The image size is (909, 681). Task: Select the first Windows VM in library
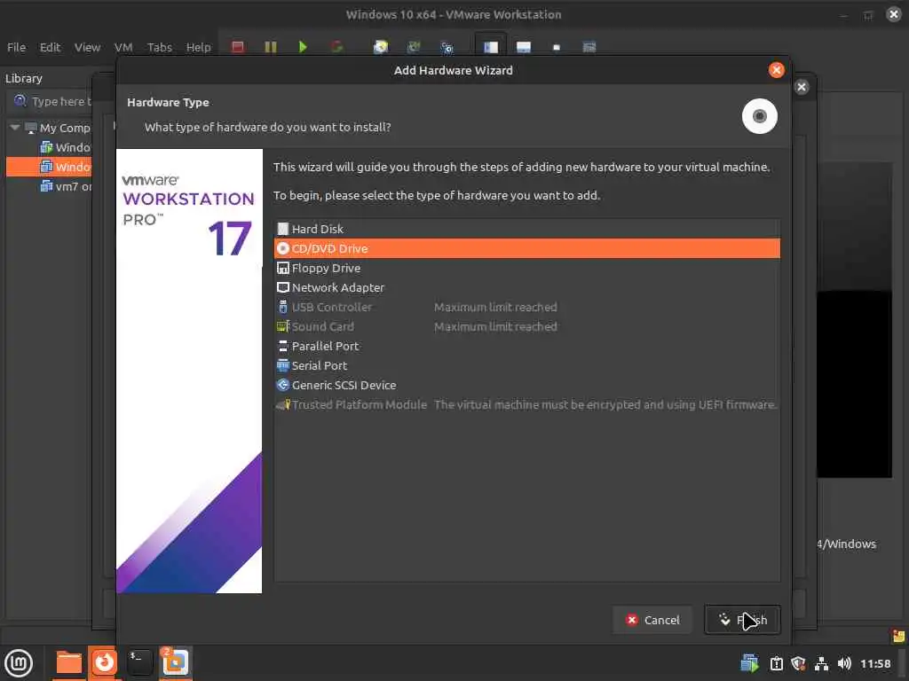pyautogui.click(x=66, y=148)
